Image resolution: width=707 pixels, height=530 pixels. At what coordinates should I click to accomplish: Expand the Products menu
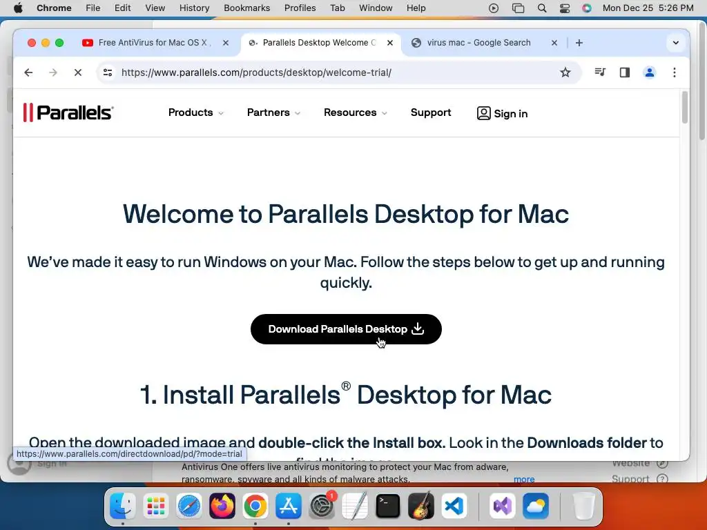point(195,112)
